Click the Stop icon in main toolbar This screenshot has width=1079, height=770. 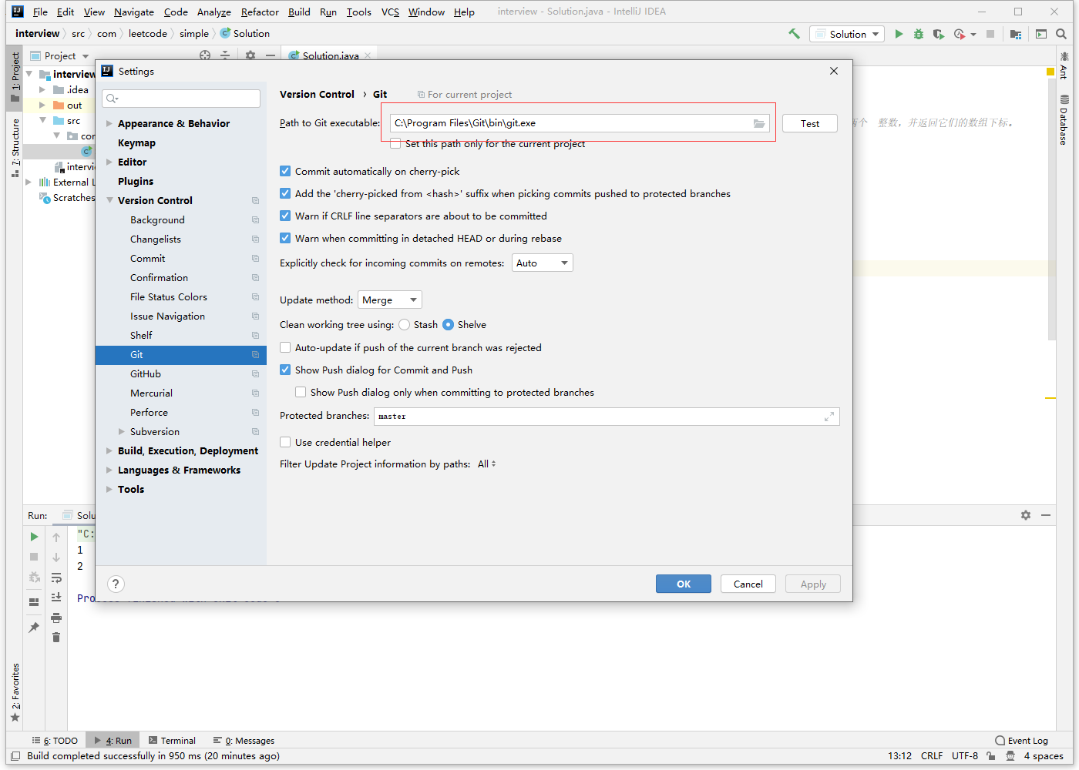pyautogui.click(x=990, y=34)
